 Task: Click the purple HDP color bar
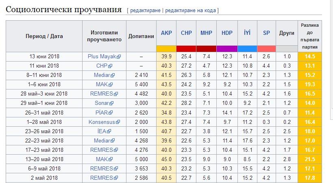pyautogui.click(x=227, y=49)
